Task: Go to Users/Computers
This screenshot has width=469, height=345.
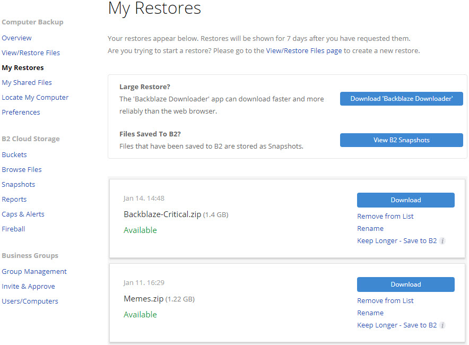Action: (30, 301)
